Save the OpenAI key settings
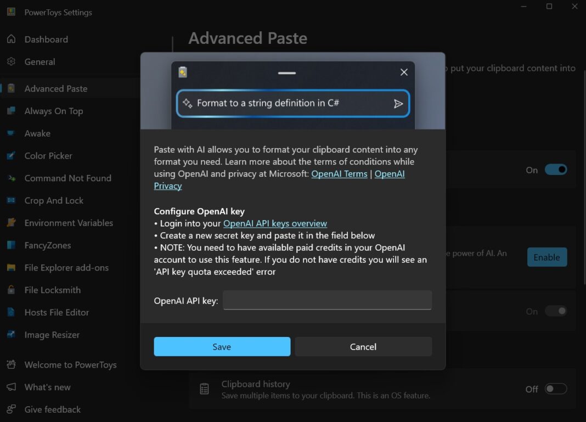Image resolution: width=586 pixels, height=422 pixels. point(222,346)
